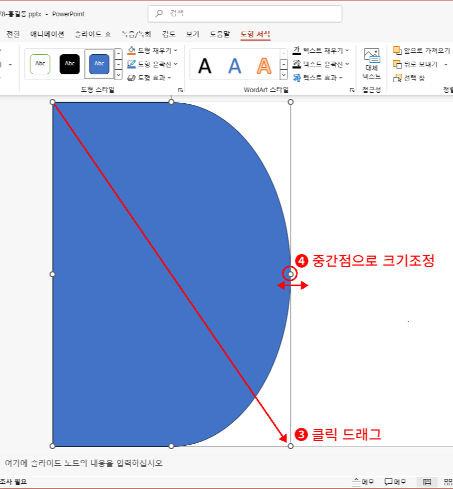Open the 도움말 tab

click(220, 34)
